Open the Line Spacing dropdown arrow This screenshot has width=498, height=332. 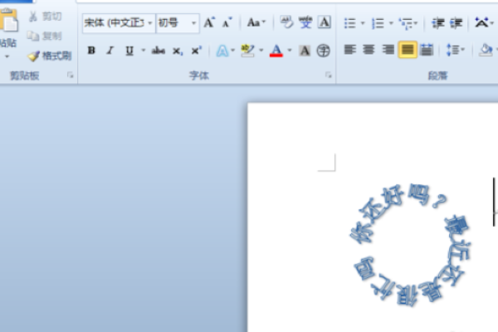[463, 49]
